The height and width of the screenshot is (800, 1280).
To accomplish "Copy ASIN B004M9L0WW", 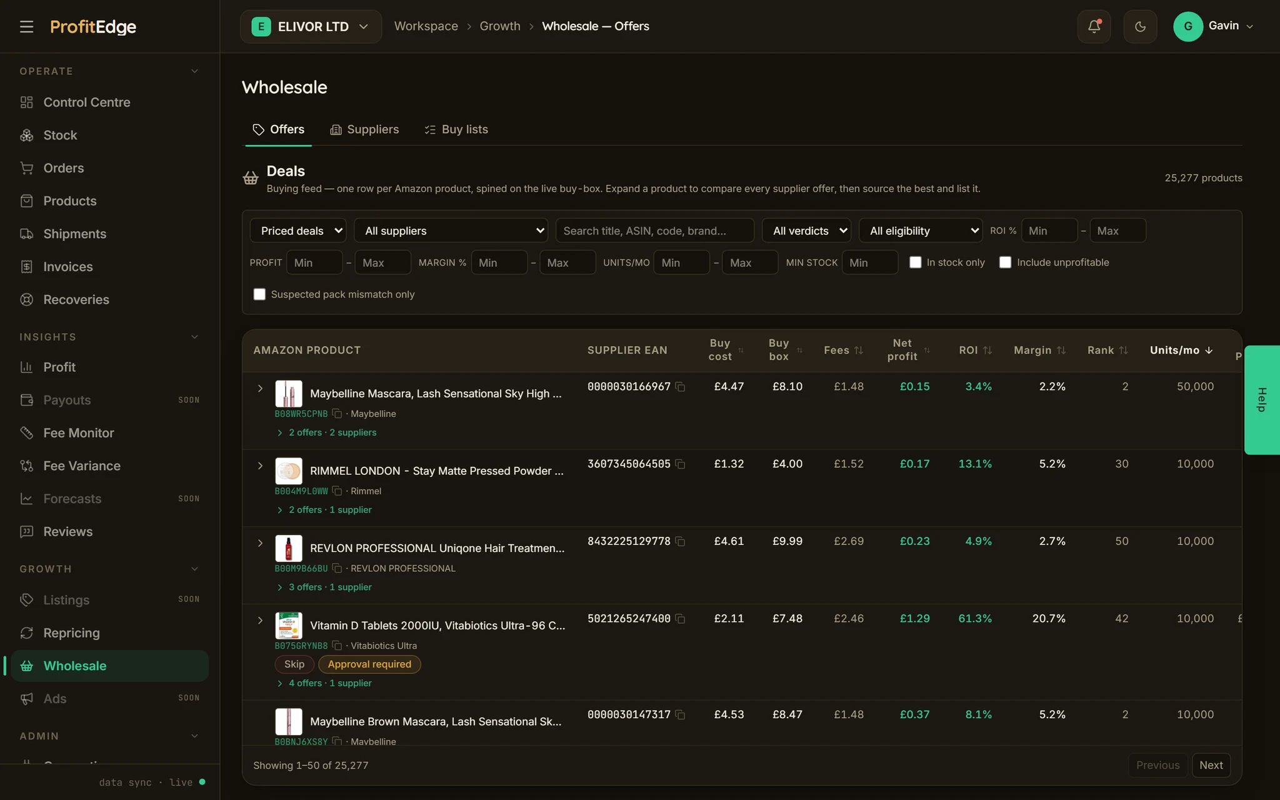I will point(337,491).
